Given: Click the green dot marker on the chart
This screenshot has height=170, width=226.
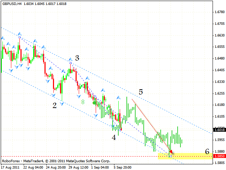Looking at the screenshot, I should 94,103.
